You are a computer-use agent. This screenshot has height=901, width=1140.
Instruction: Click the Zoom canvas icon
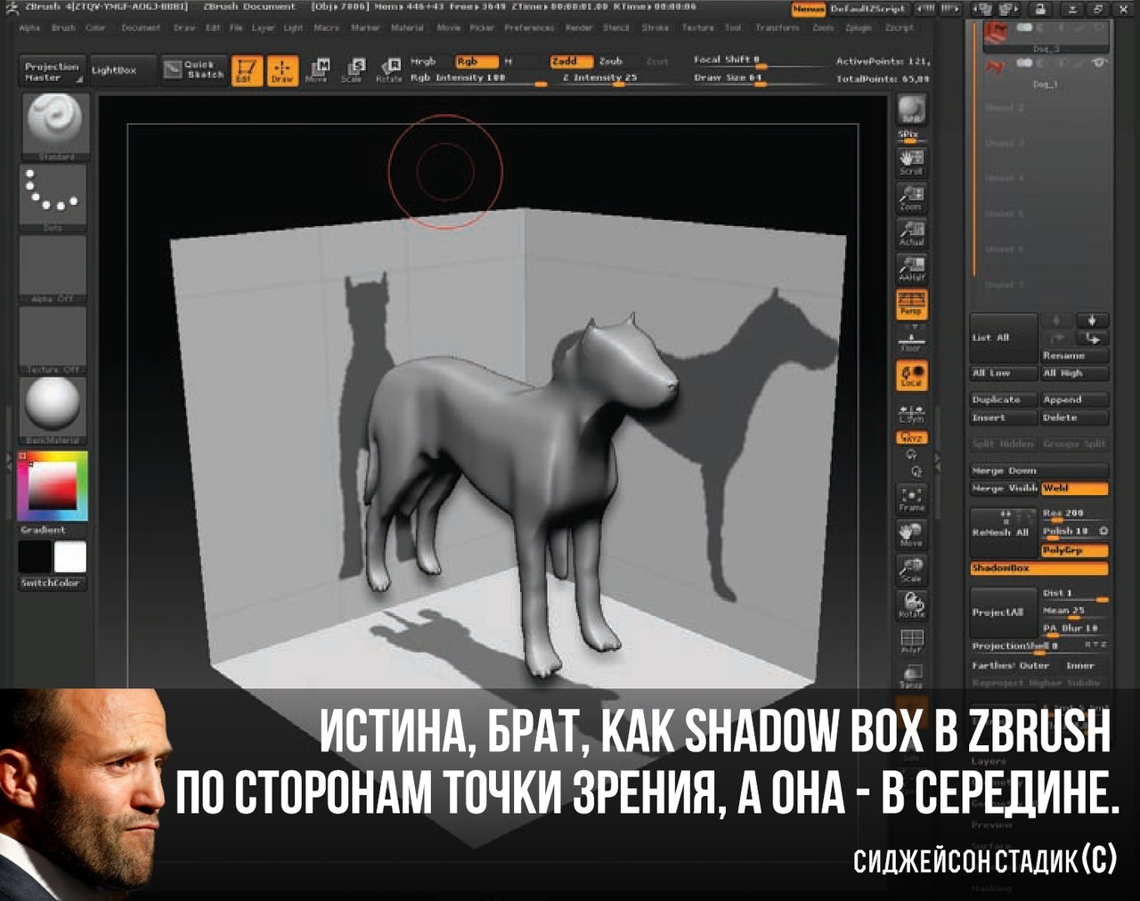pos(911,197)
